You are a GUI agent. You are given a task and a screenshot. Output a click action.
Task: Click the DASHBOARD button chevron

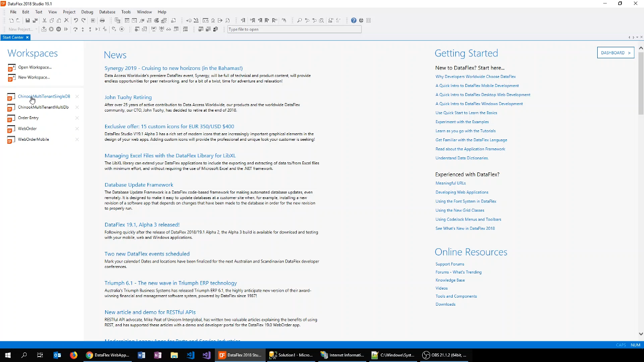click(629, 53)
